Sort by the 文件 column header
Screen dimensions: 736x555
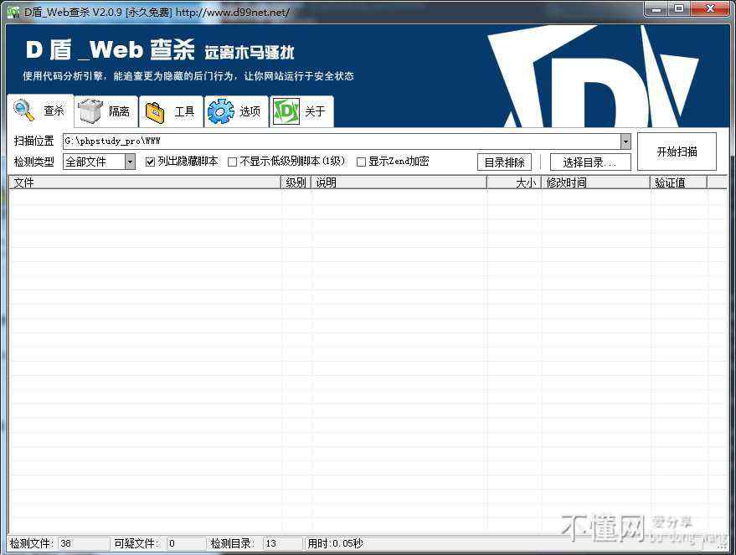click(145, 182)
